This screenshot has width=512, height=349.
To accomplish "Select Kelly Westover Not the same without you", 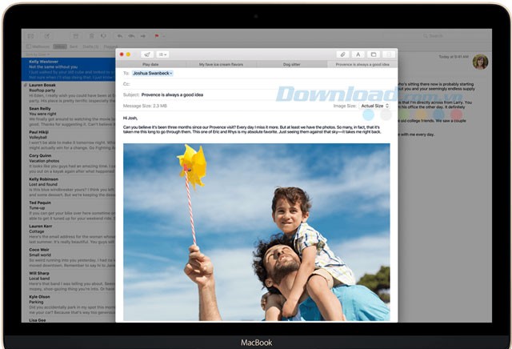I will (x=68, y=70).
